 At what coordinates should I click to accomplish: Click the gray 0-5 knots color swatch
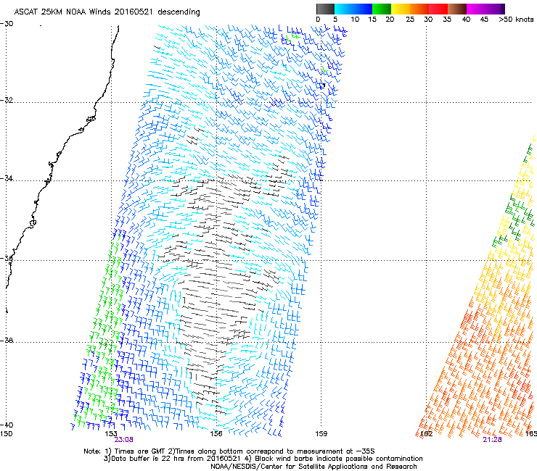pyautogui.click(x=325, y=9)
